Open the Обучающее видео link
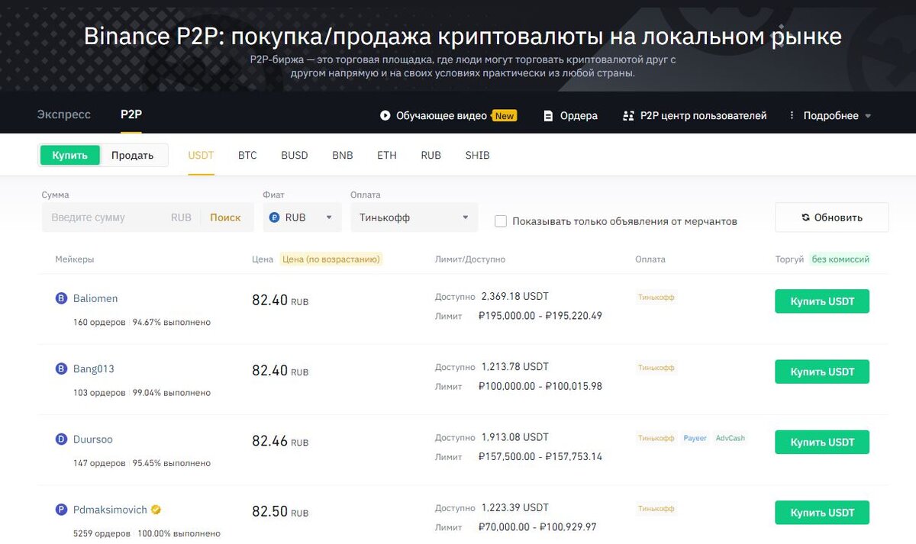 [x=441, y=116]
